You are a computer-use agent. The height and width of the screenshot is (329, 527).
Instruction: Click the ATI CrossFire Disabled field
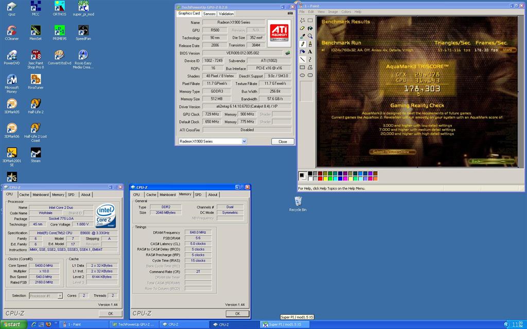(x=247, y=130)
